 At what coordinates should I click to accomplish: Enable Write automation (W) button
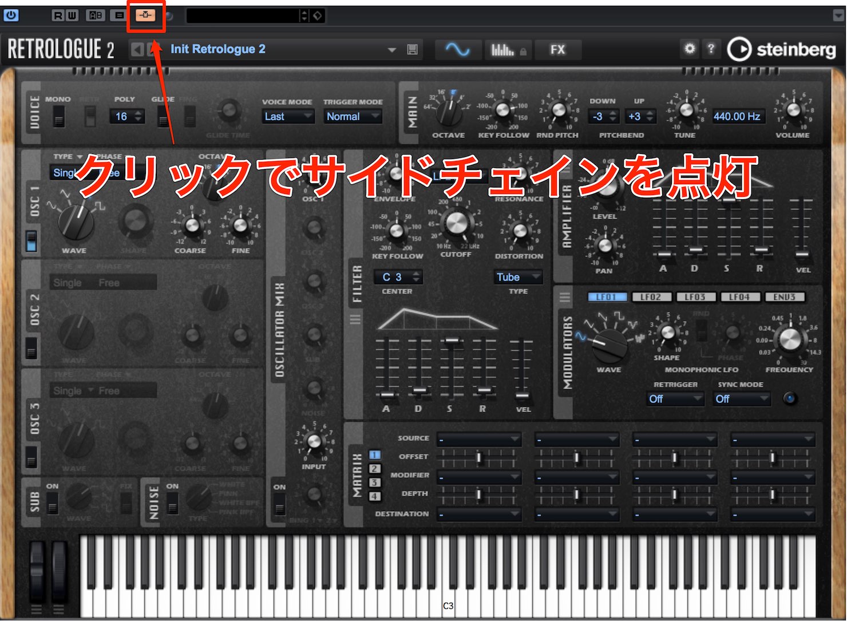(x=71, y=15)
